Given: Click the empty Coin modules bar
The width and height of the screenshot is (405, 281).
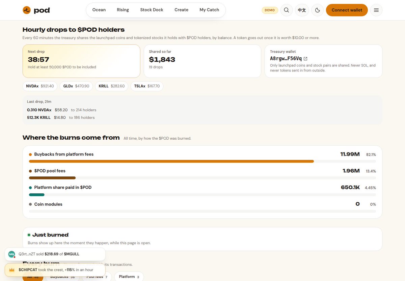Looking at the screenshot, I should click(x=202, y=212).
